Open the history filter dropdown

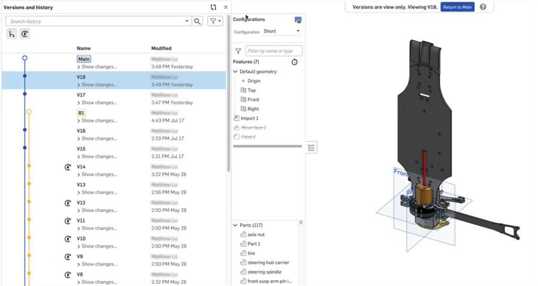pos(215,21)
